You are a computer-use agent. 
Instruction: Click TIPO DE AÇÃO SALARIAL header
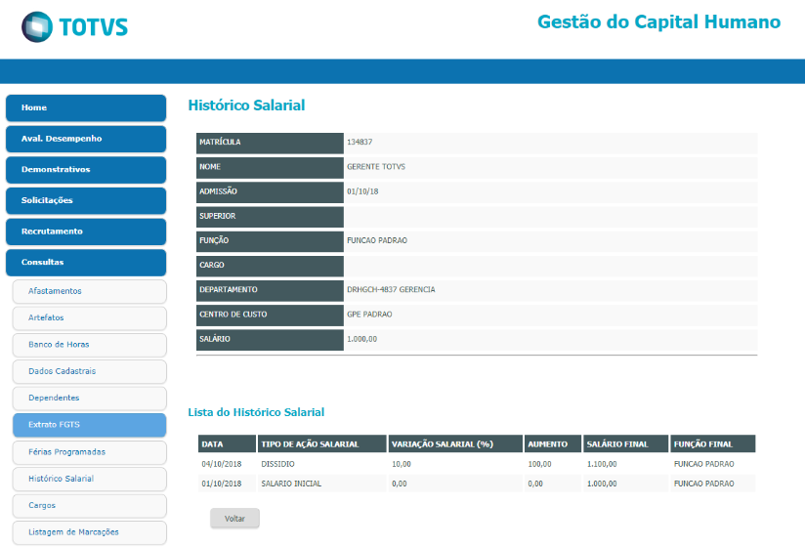(x=321, y=443)
